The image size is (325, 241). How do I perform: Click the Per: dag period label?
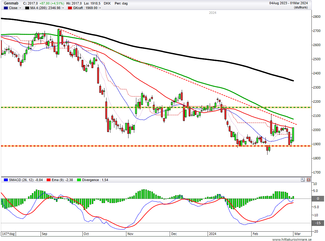pos(121,3)
